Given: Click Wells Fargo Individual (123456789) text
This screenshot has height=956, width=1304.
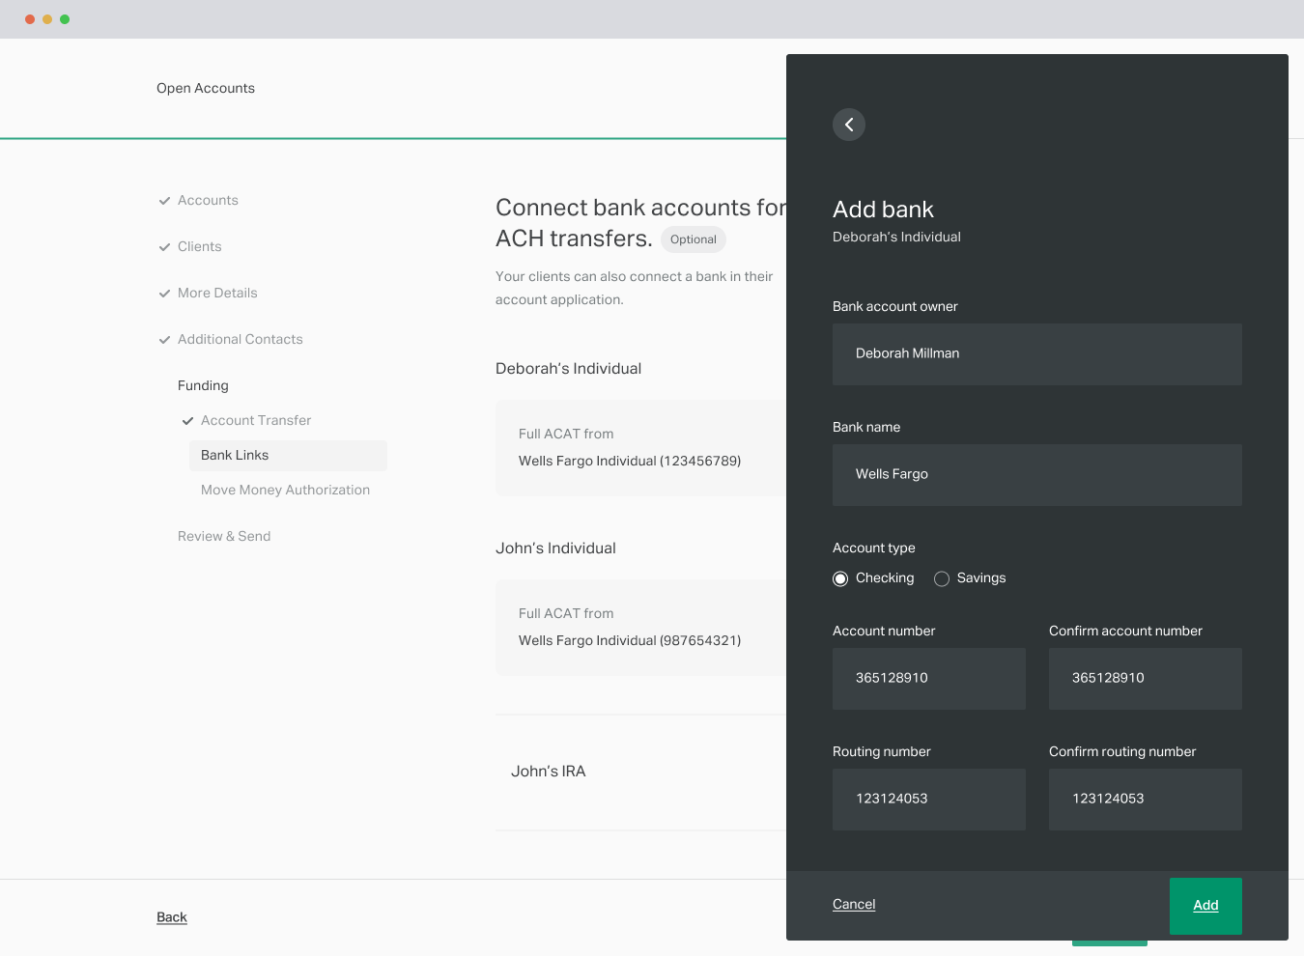Looking at the screenshot, I should [x=630, y=461].
